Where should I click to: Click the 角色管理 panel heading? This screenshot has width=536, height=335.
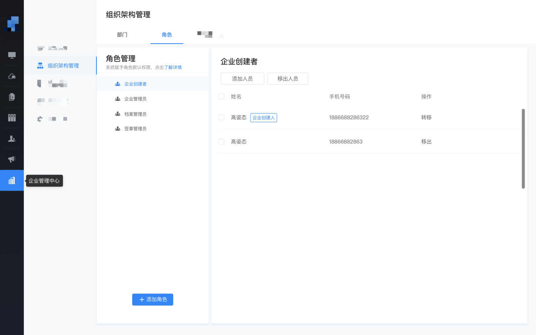[121, 58]
